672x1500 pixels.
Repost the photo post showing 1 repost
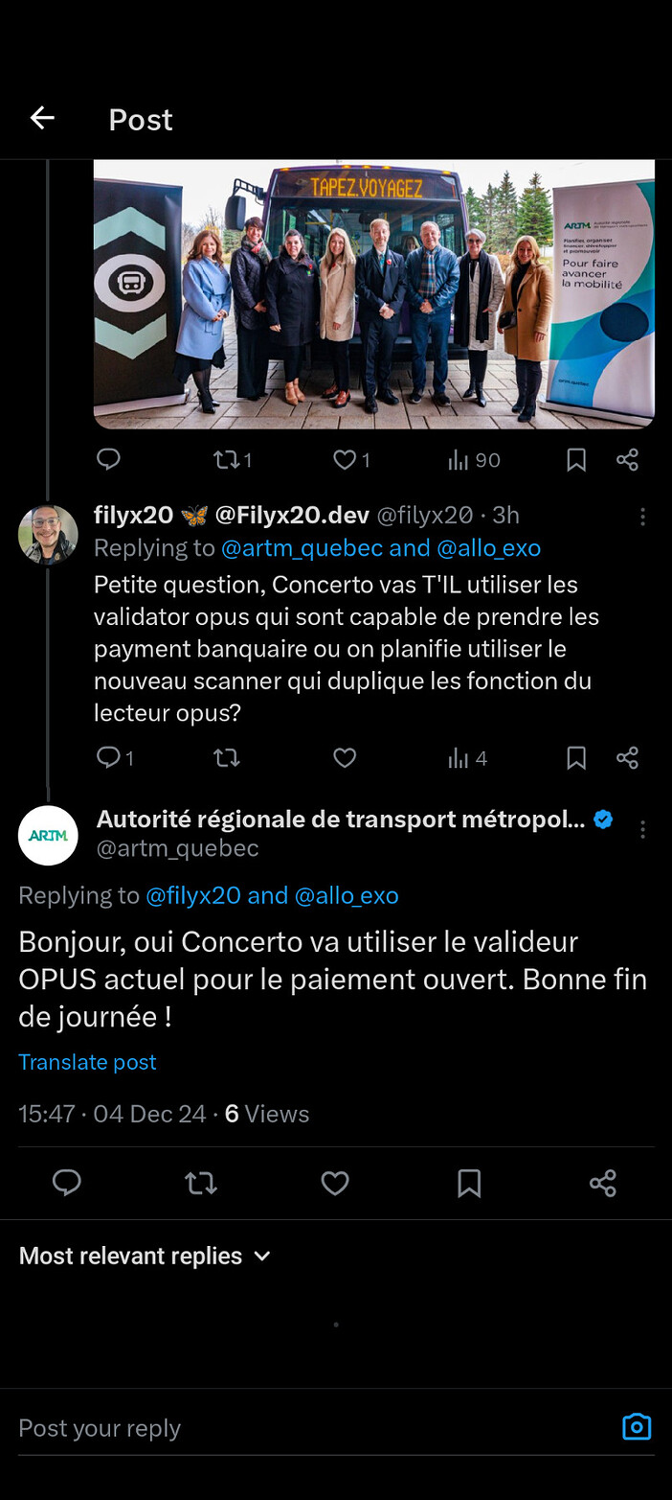tap(233, 460)
